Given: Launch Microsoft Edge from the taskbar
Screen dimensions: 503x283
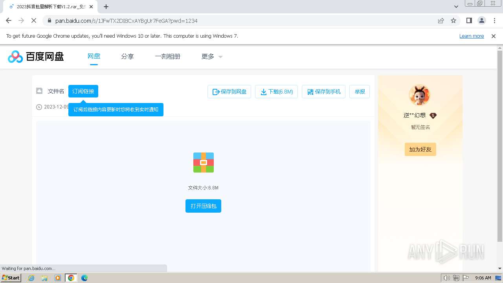Looking at the screenshot, I should (x=84, y=278).
